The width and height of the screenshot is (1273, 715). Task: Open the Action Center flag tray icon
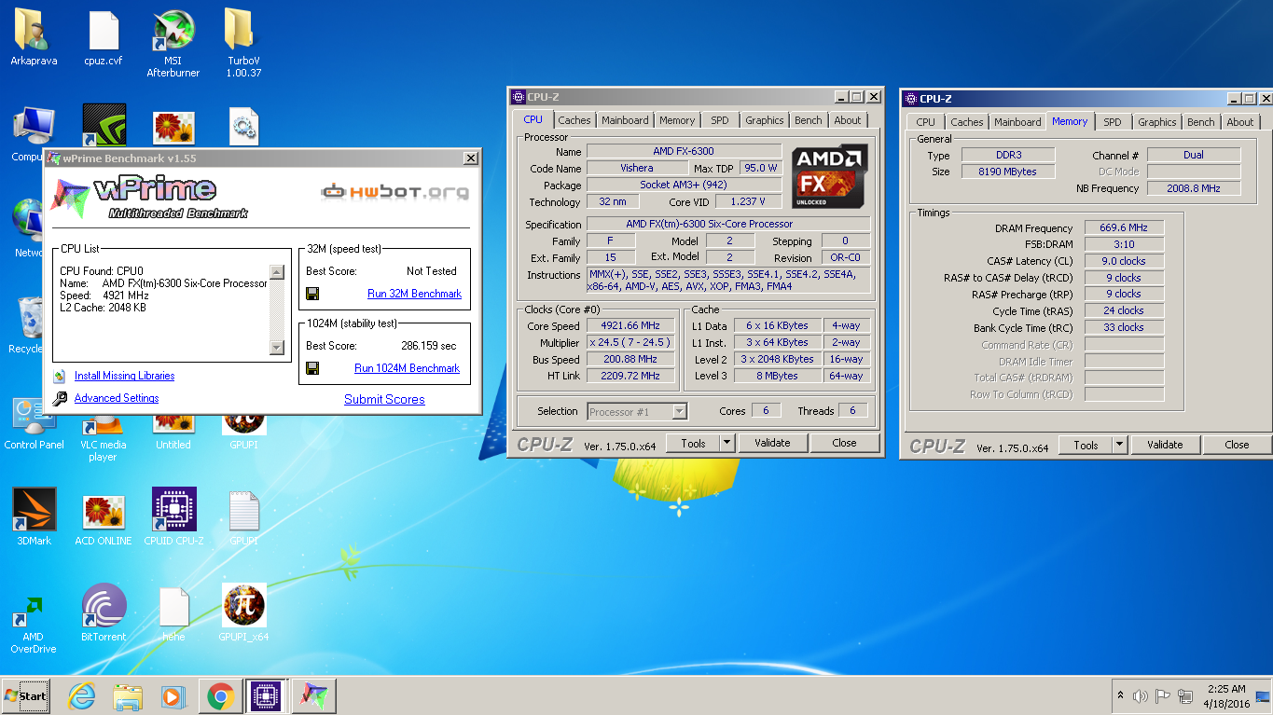(x=1162, y=696)
